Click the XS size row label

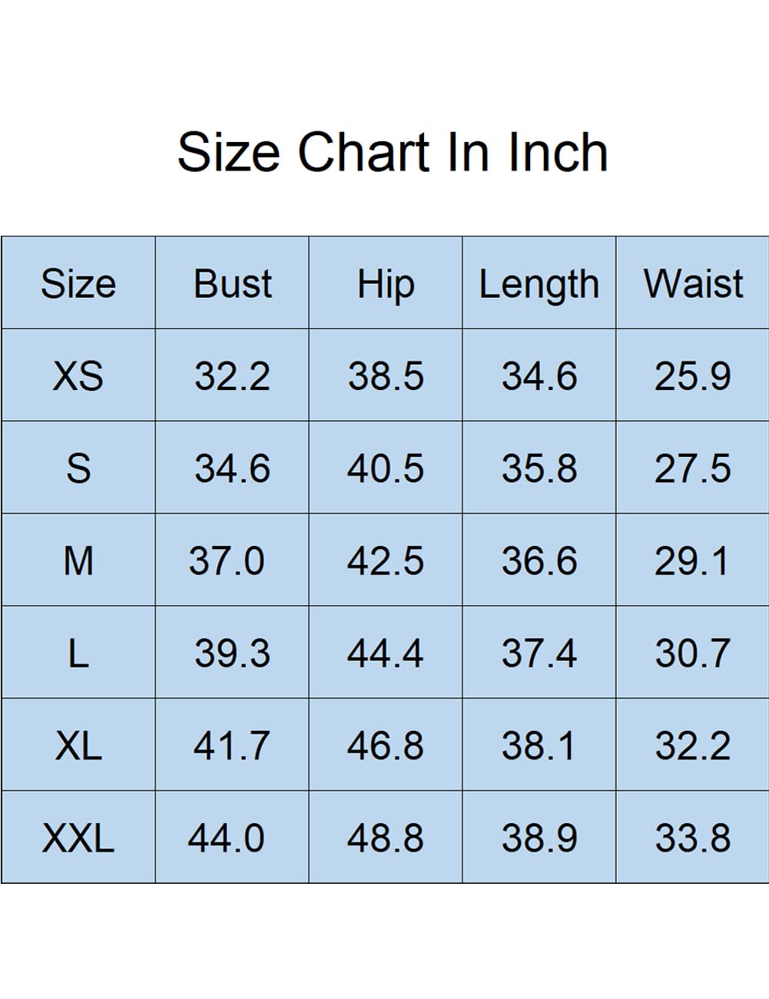78,376
